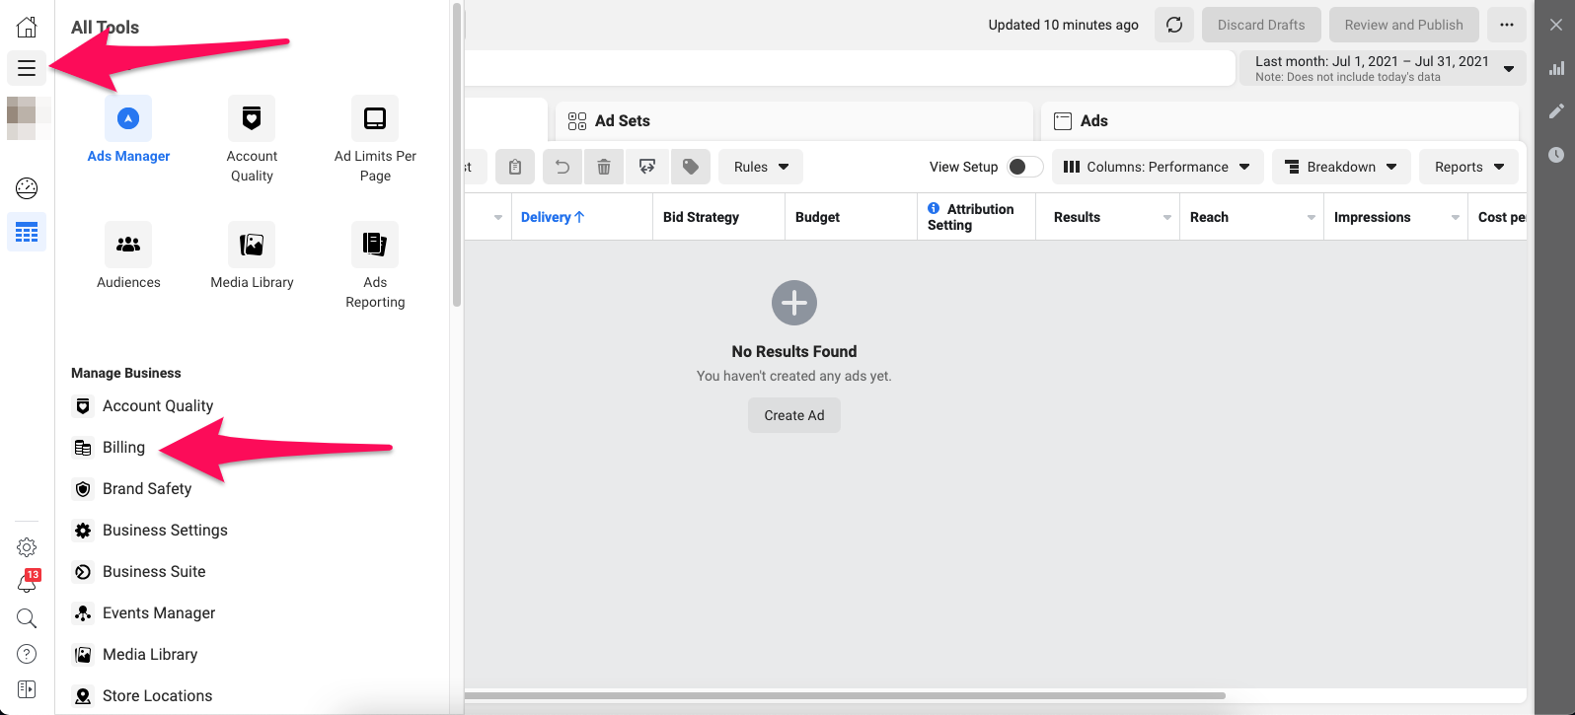Viewport: 1575px width, 715px height.
Task: Open Columns: Performance dropdown
Action: point(1158,167)
